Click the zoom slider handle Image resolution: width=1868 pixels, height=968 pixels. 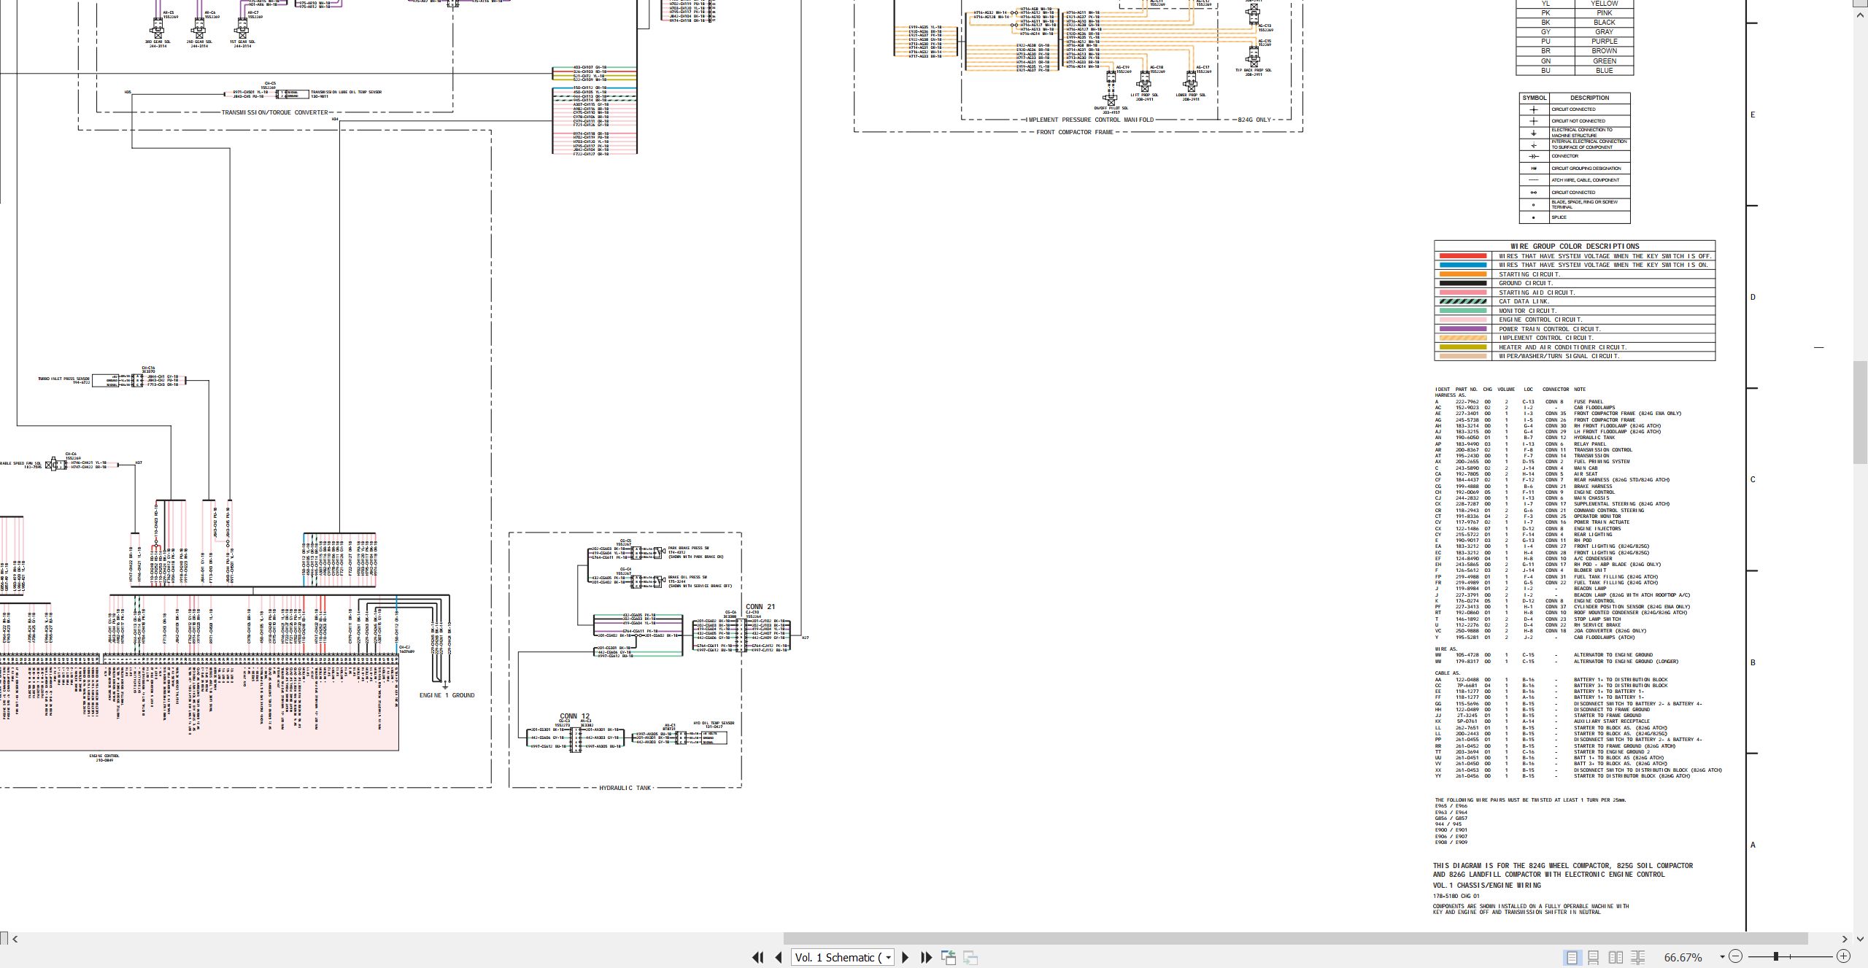(1776, 956)
